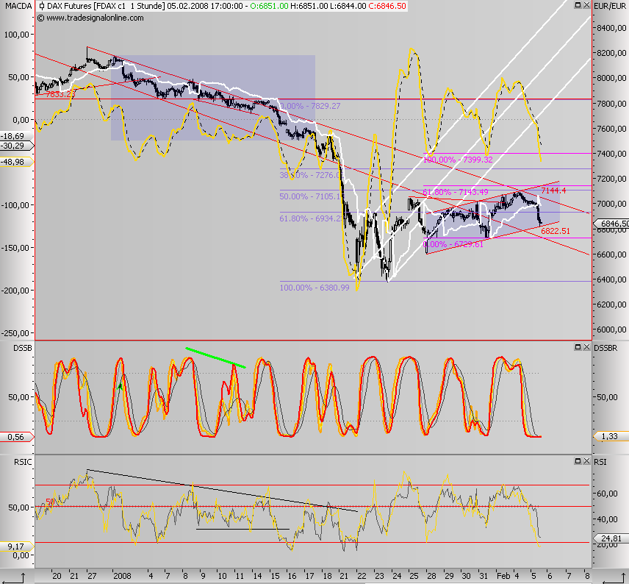Select the DSSBR right axis label
Screen dimensions: 629x584
tap(605, 348)
